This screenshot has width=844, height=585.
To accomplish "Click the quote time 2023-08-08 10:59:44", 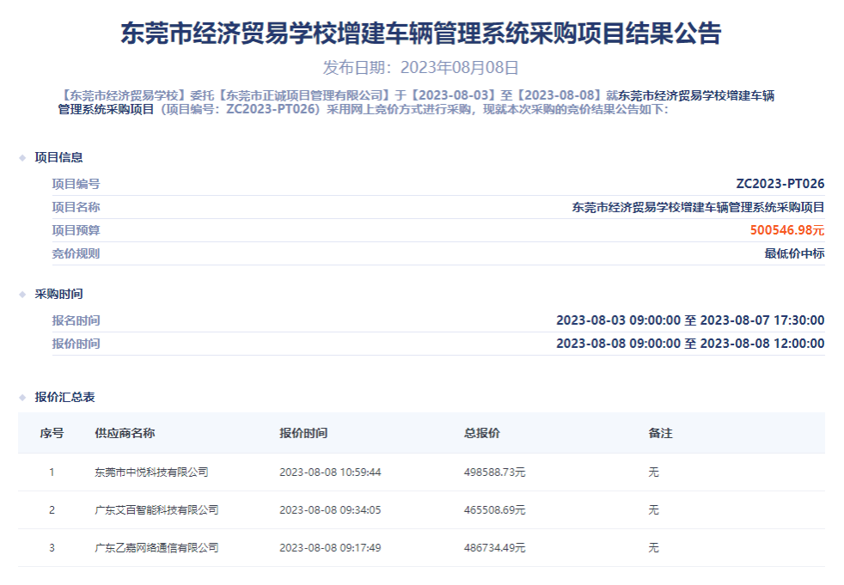I will 330,472.
